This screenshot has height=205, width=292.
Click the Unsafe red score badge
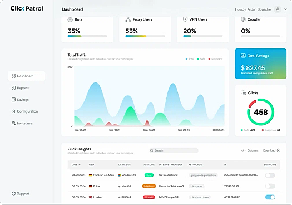tap(149, 197)
